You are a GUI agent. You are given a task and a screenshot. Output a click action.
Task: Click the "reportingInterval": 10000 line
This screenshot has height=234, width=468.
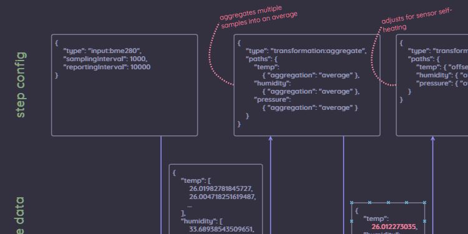(107, 67)
